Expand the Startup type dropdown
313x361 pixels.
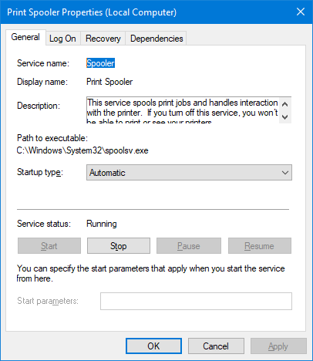189,173
